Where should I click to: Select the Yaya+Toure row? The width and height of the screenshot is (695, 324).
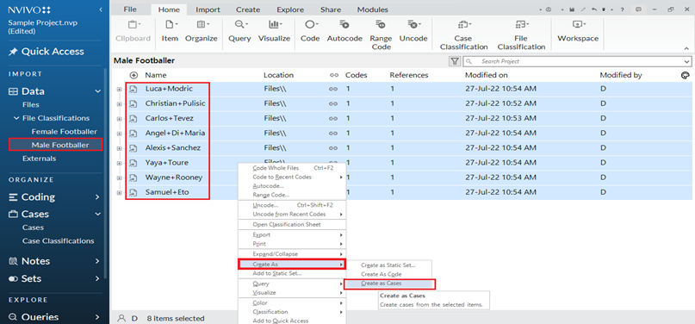click(x=401, y=163)
